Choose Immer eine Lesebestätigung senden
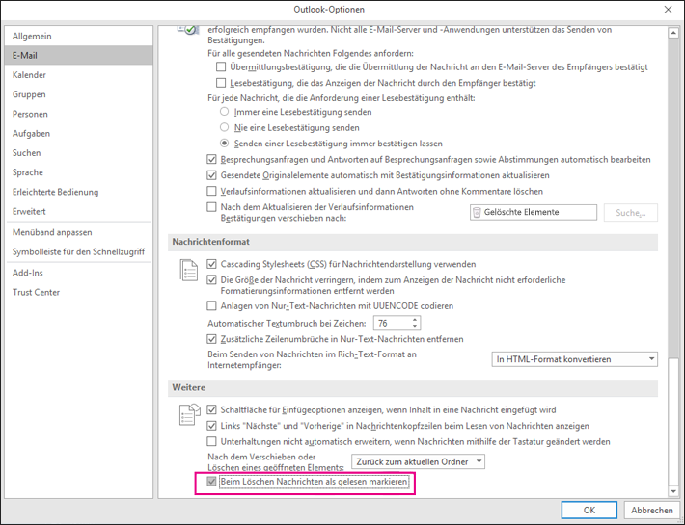The height and width of the screenshot is (525, 685). (x=224, y=111)
